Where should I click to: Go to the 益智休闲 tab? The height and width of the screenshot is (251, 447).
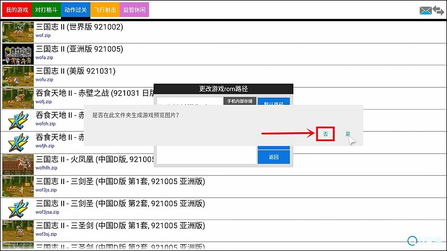134,9
